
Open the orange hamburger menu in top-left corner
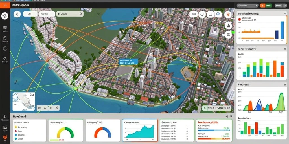click(5, 5)
